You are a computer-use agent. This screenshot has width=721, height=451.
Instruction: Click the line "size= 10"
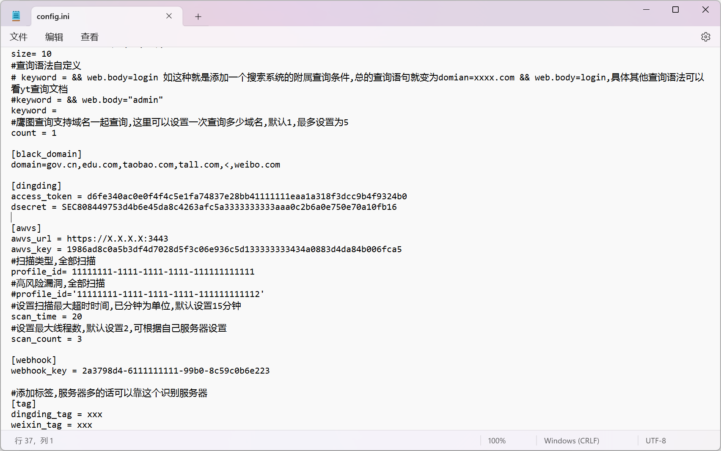click(x=31, y=54)
